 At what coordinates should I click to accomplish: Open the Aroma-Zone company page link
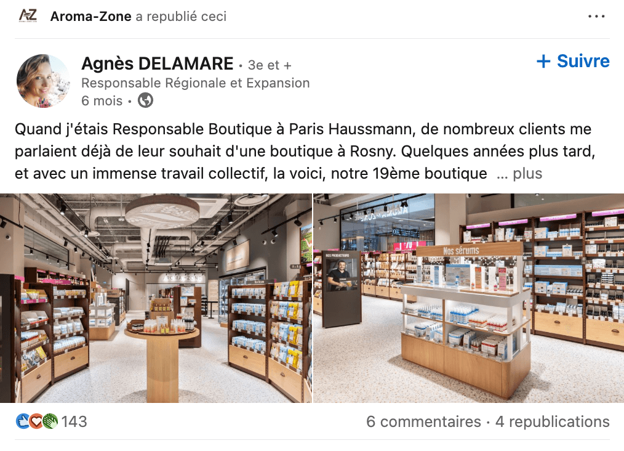click(90, 17)
